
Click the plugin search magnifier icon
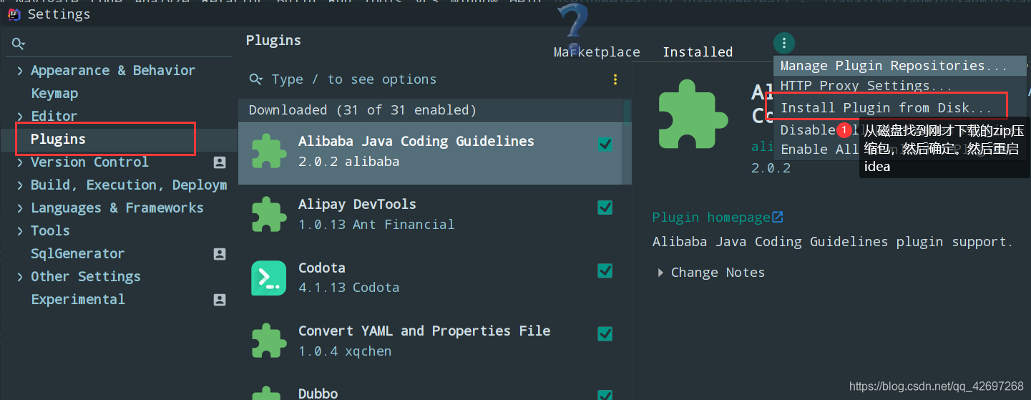[255, 79]
